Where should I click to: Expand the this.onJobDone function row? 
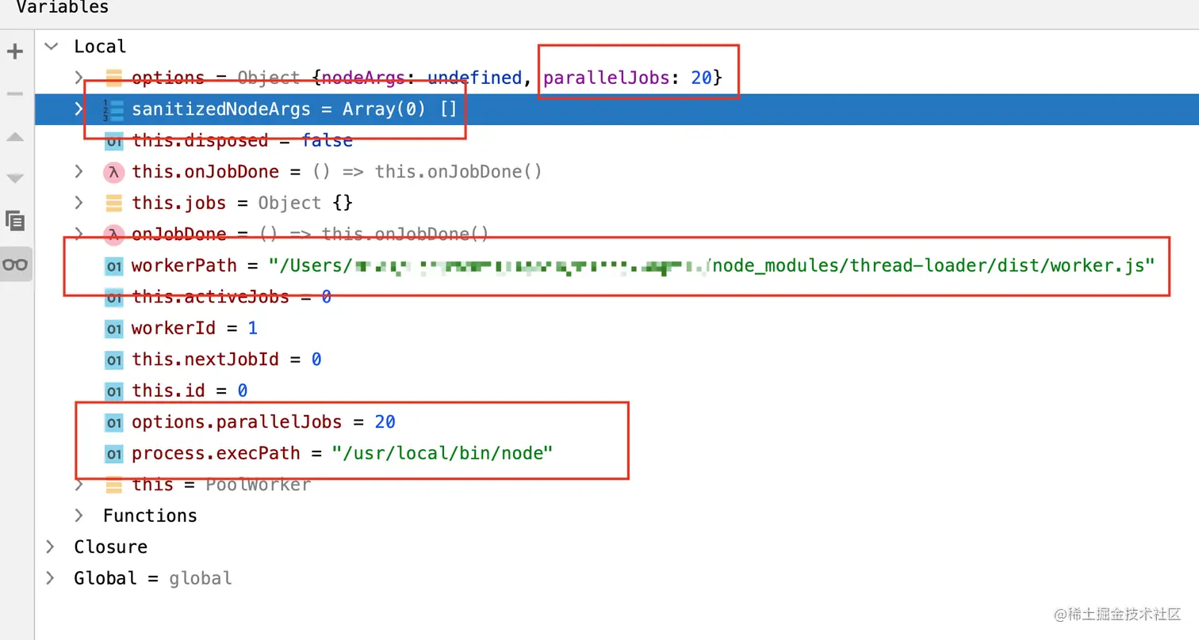pos(79,171)
